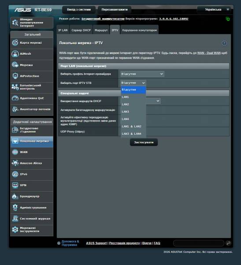The width and height of the screenshot is (241, 265).
Task: Collapse the IPTV STB port dropdown
Action: click(133, 83)
